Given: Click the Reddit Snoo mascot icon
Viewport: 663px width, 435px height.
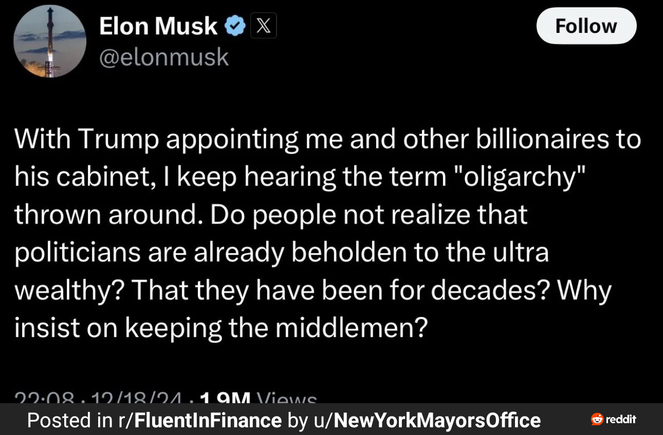Looking at the screenshot, I should [597, 419].
